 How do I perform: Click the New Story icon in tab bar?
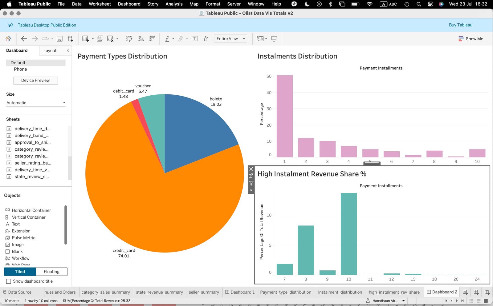(487, 292)
